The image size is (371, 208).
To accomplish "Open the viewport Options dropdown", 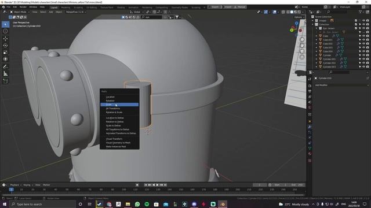I will [x=299, y=17].
